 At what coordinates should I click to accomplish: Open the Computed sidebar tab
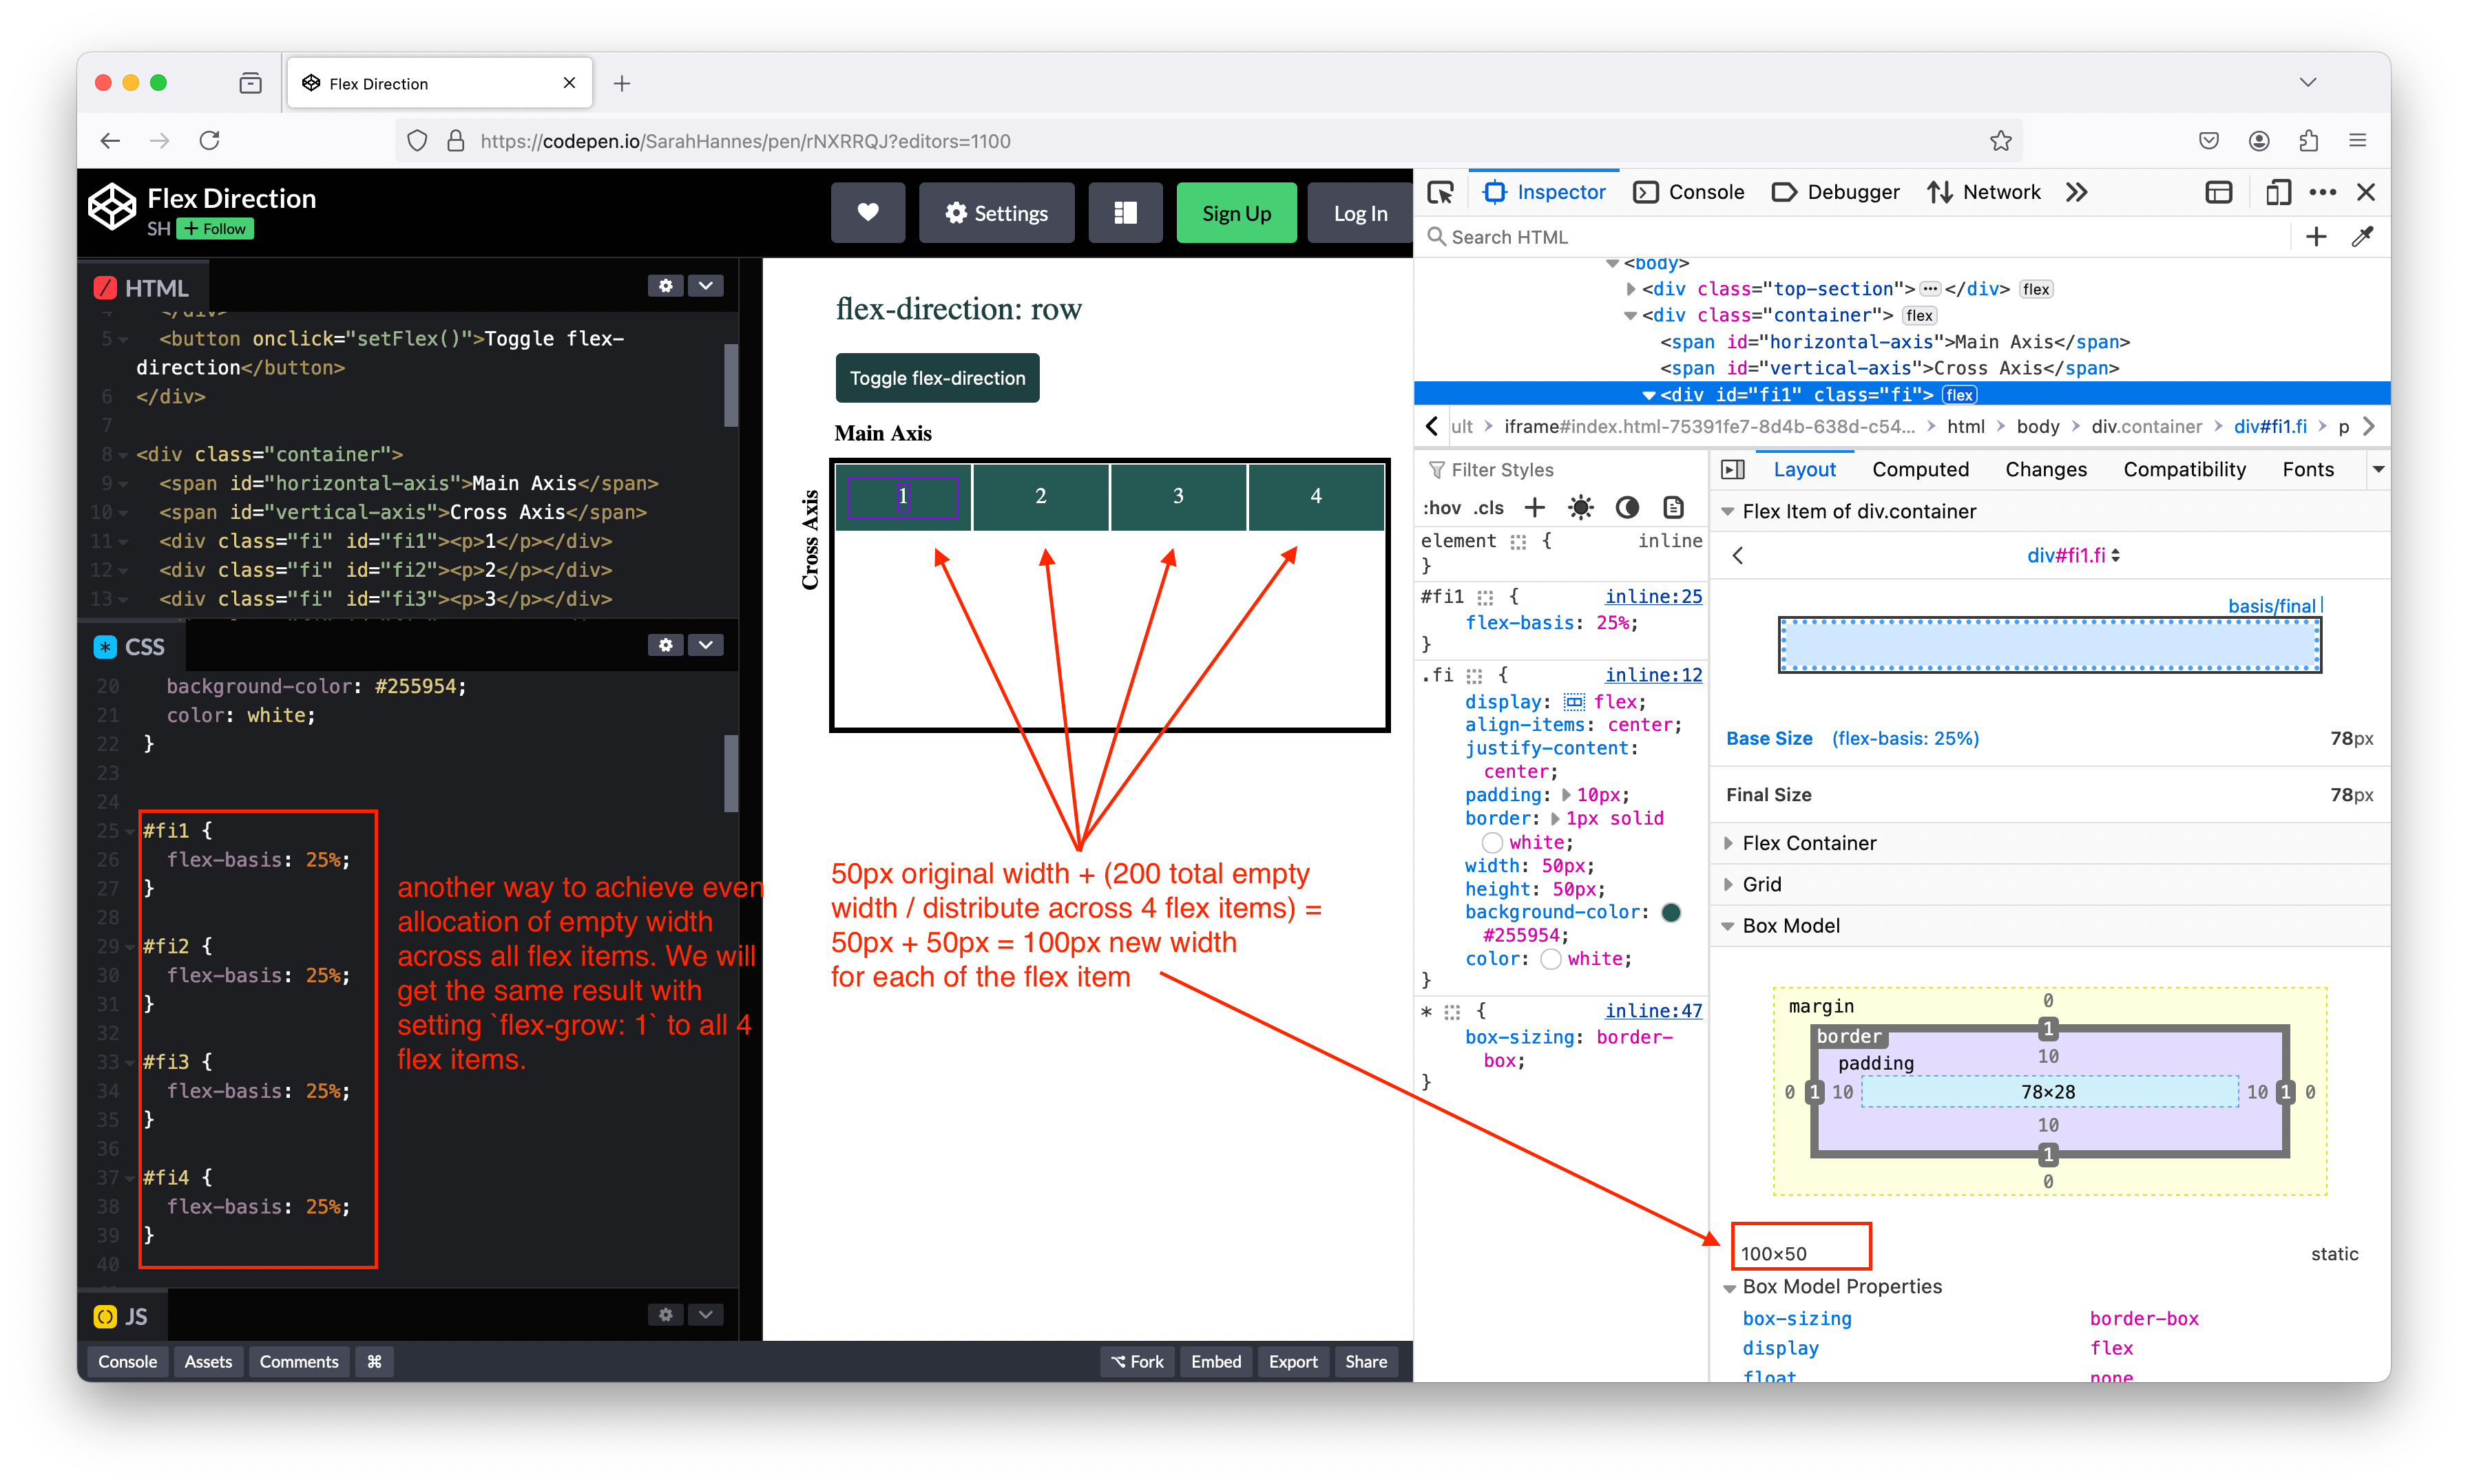1920,469
